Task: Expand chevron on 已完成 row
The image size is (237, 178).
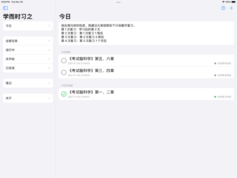Action: point(49,68)
